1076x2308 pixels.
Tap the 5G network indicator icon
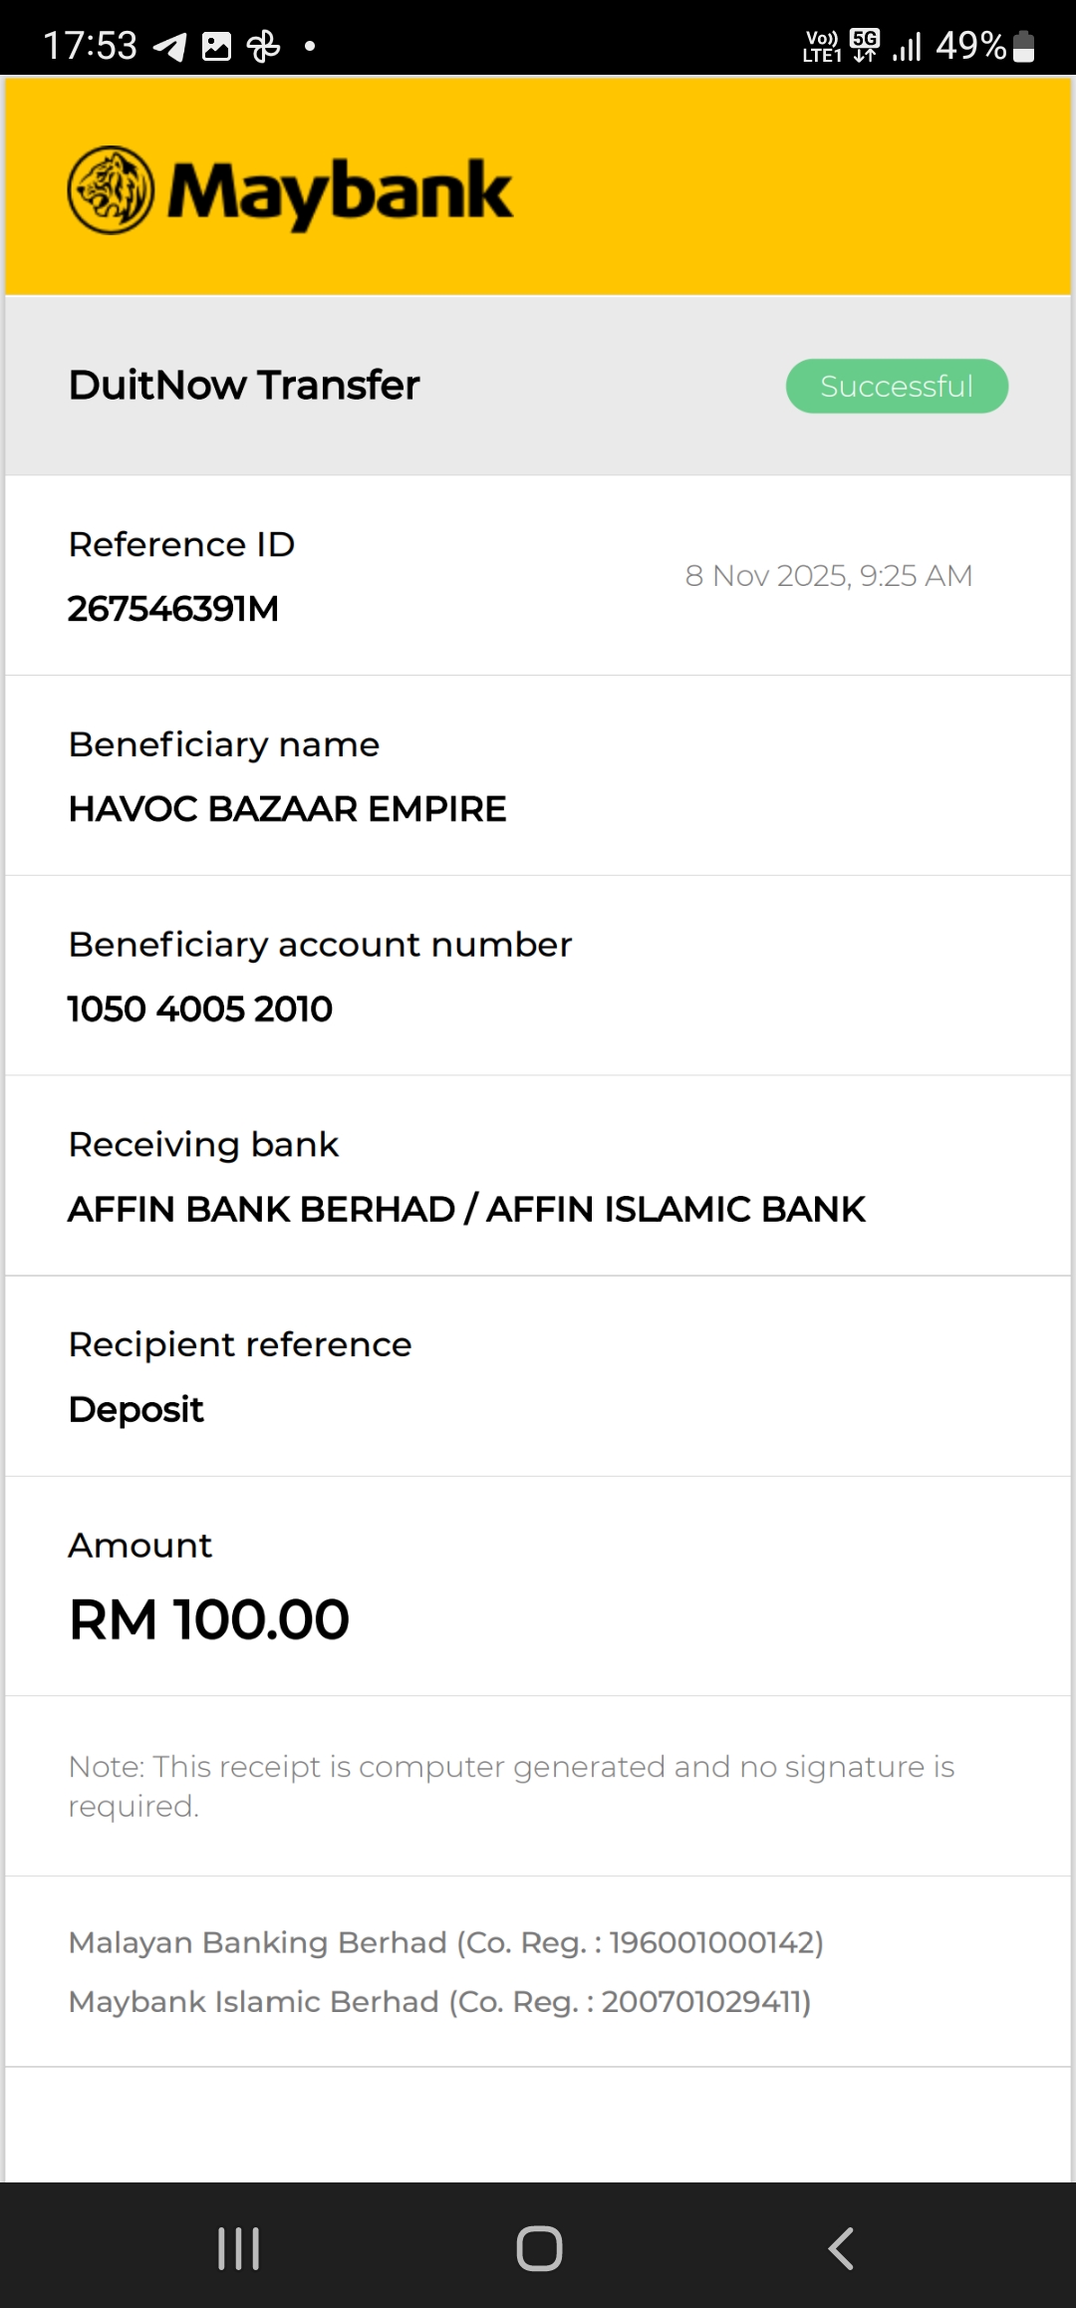(x=865, y=46)
